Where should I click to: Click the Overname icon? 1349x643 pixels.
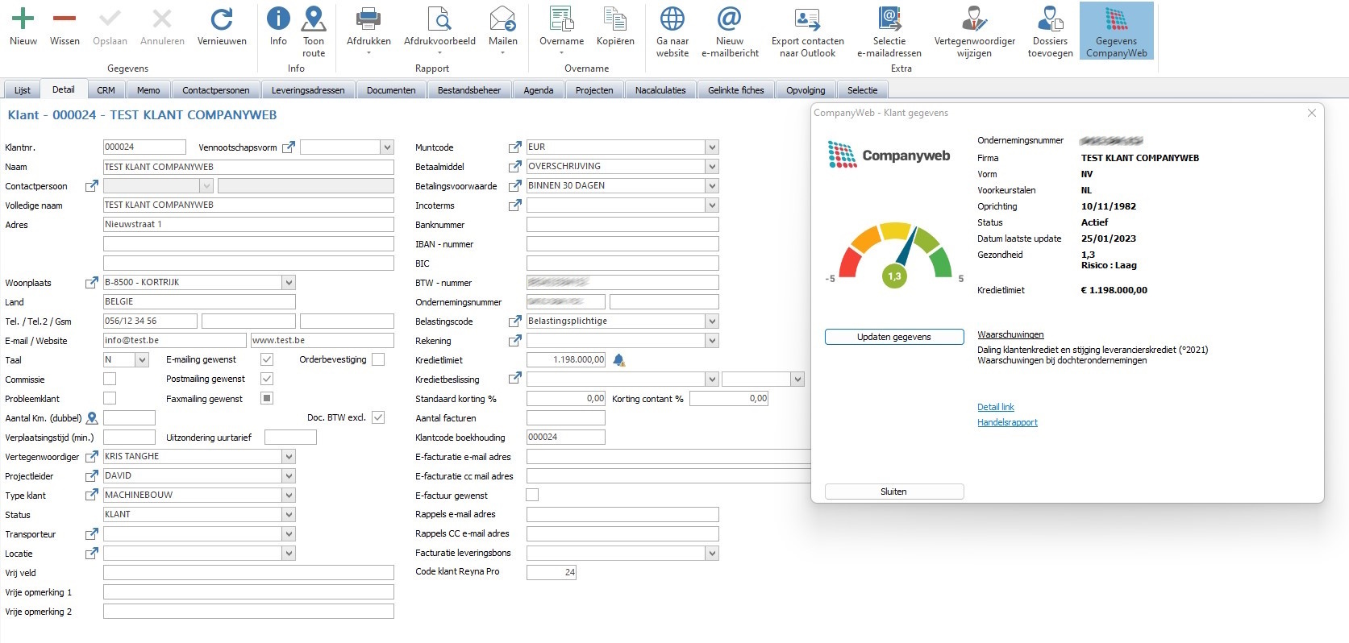coord(561,18)
